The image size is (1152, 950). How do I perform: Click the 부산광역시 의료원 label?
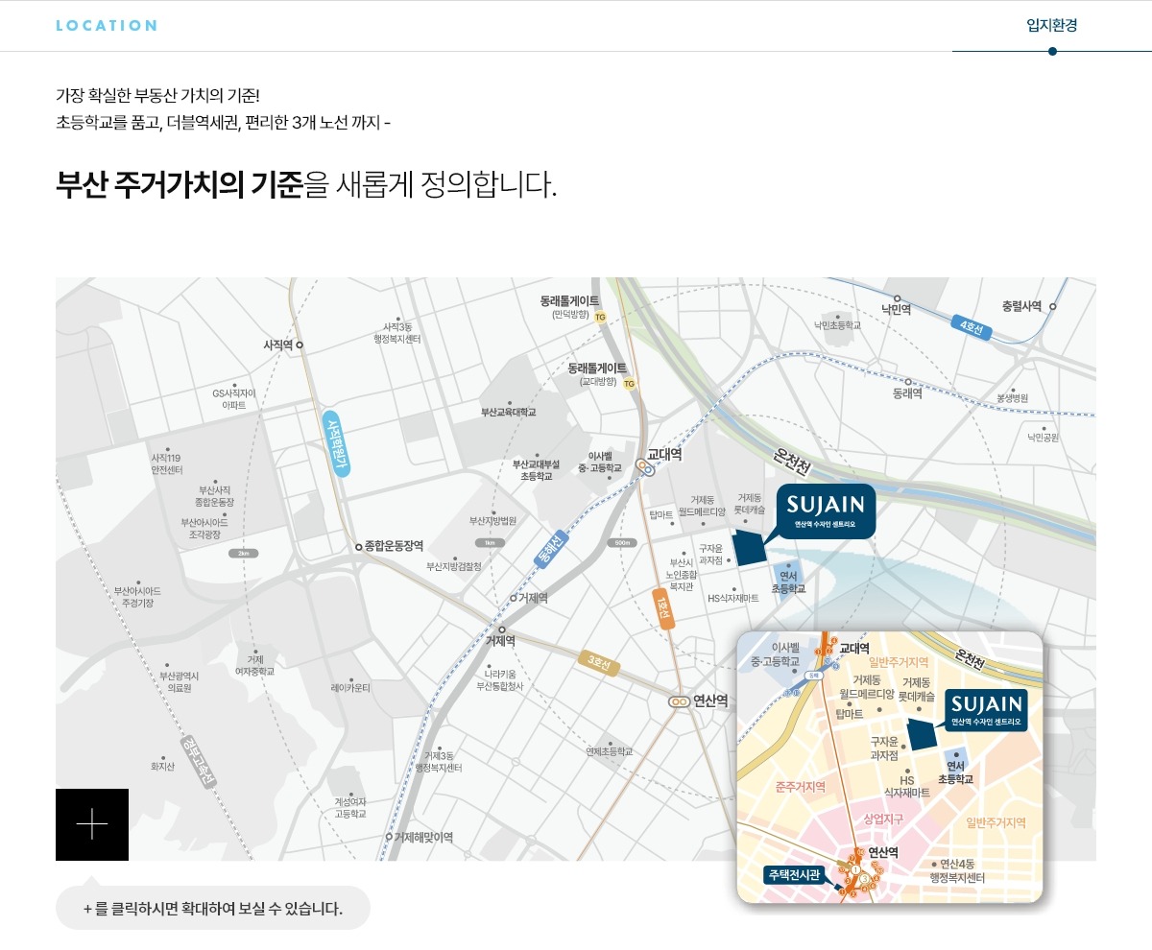pos(179,682)
